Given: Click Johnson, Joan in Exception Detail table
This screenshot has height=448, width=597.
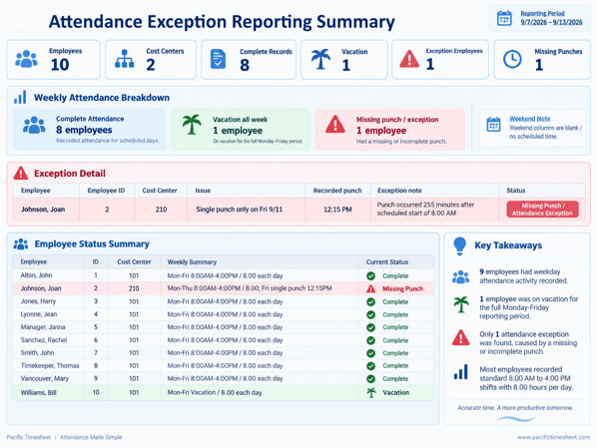Looking at the screenshot, I should click(43, 210).
